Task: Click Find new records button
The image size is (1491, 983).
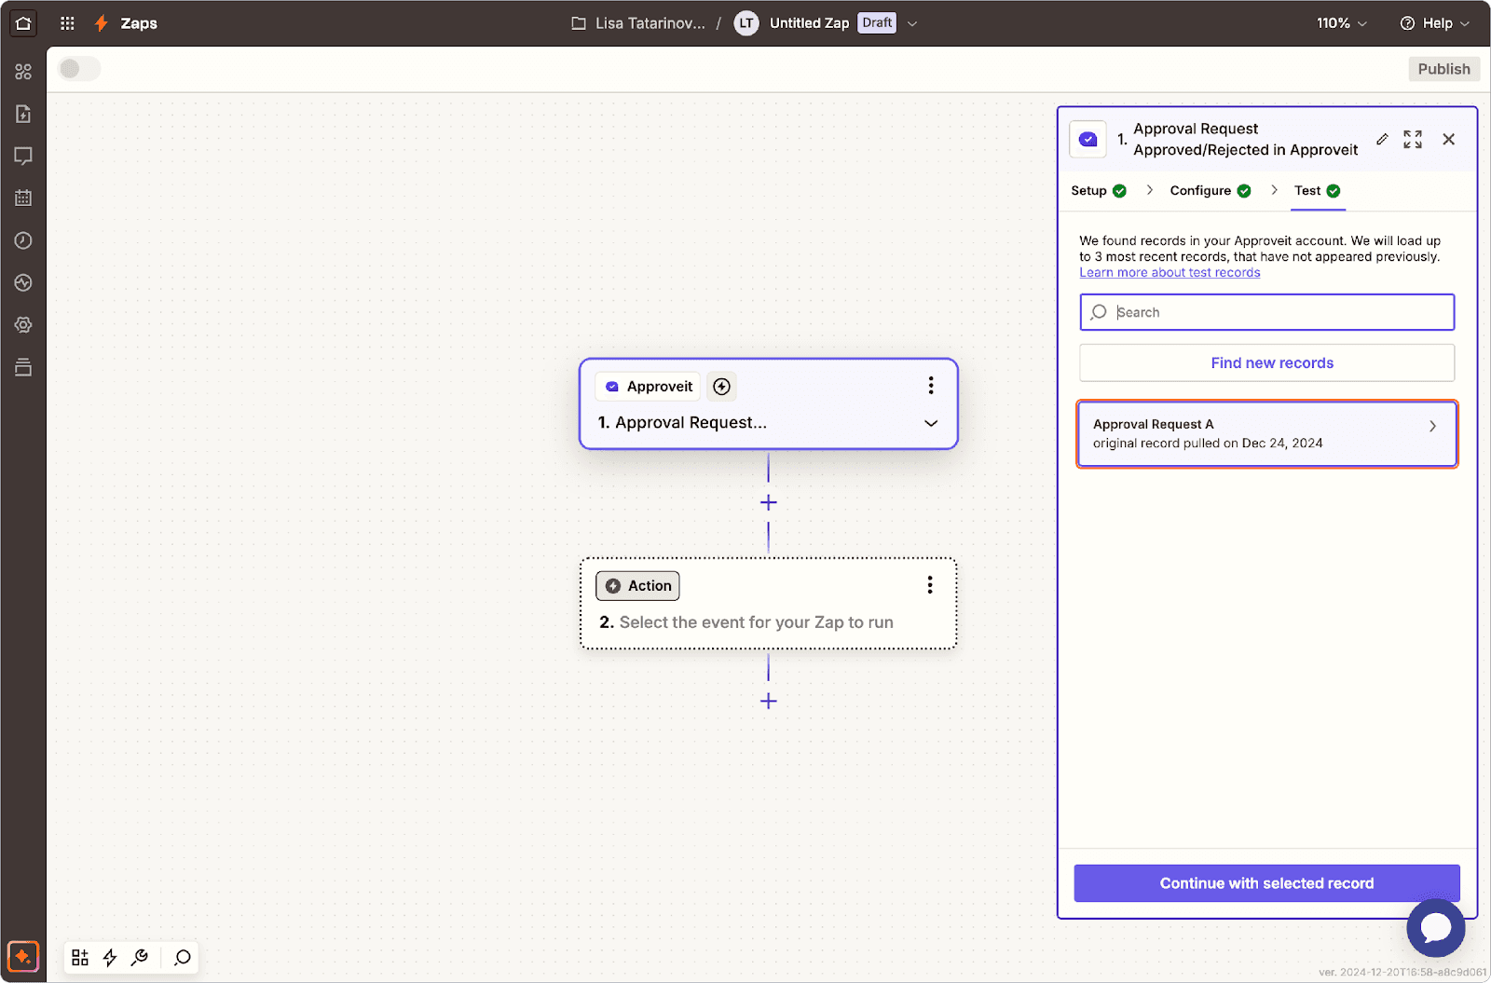Action: tap(1267, 363)
